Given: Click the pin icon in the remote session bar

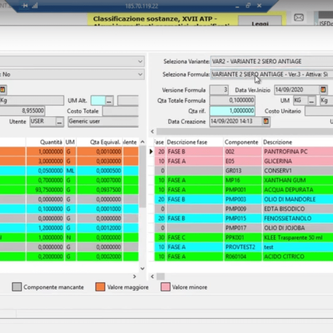Looking at the screenshot, I should 25,5.
